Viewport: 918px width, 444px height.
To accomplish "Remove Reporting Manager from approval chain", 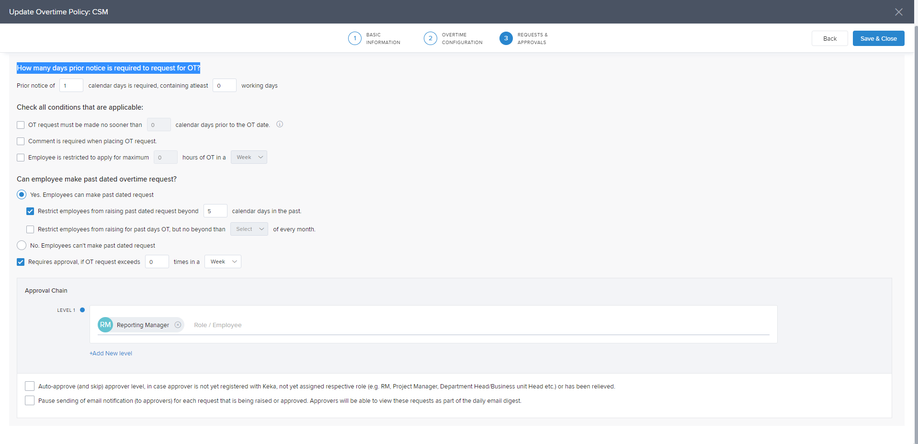I will coord(178,325).
